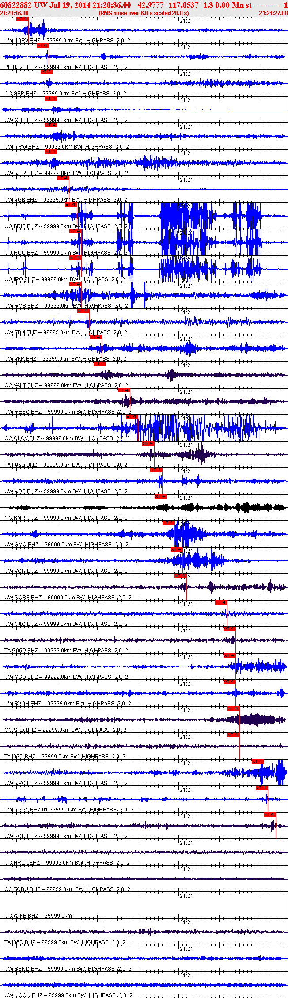Select the pick marker on KMR trace
The height and width of the screenshot is (998, 288).
pos(160,496)
